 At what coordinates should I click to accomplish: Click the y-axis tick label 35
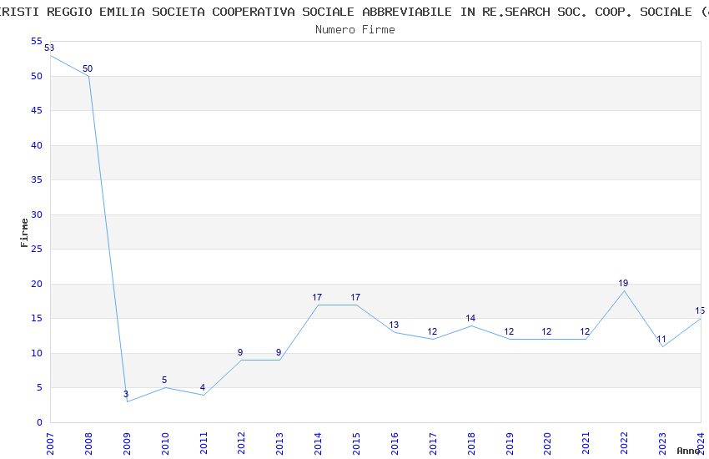pos(37,179)
